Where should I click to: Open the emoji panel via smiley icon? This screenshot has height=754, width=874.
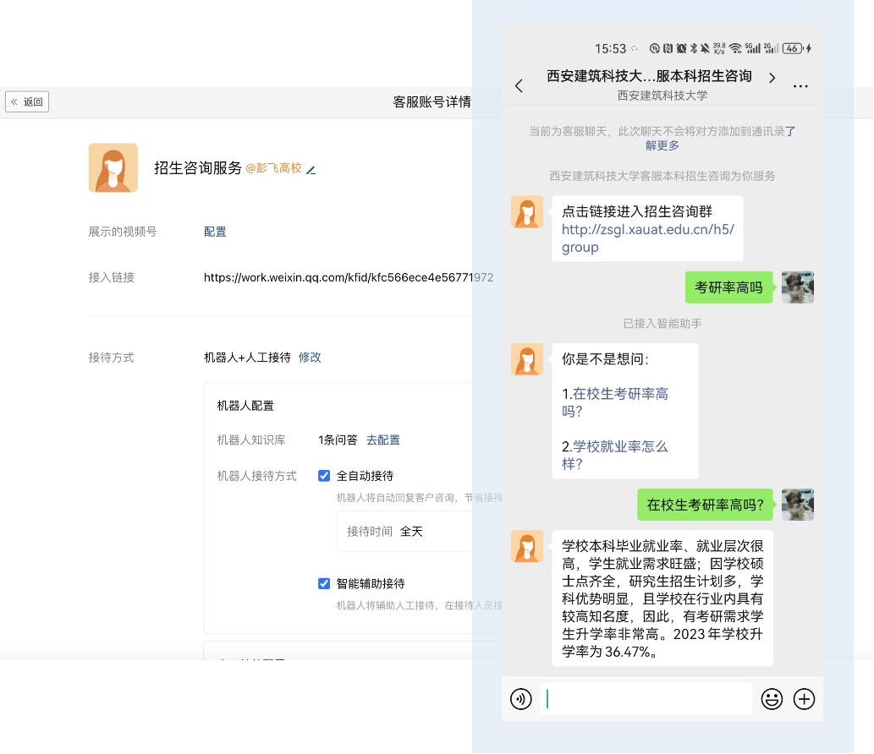pyautogui.click(x=772, y=699)
